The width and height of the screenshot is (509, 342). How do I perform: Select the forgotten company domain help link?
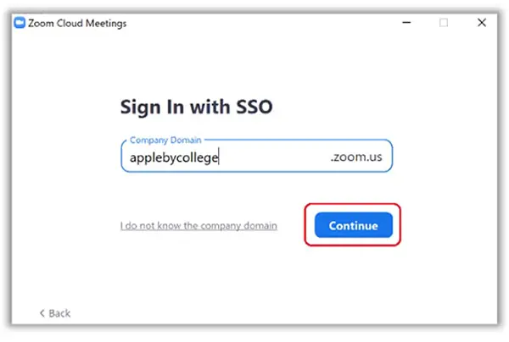[x=199, y=225]
